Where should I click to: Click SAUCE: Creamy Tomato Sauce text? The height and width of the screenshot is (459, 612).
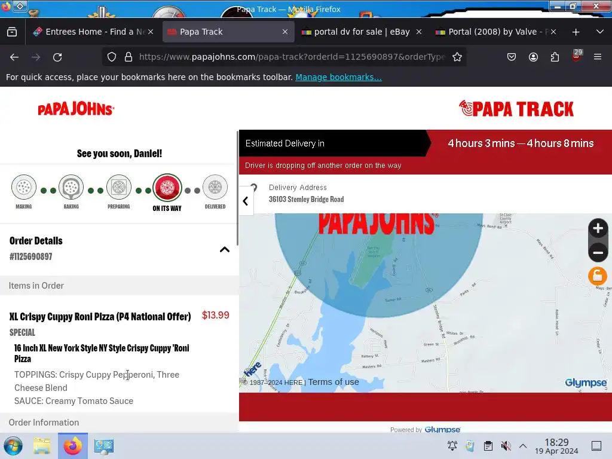click(x=74, y=401)
